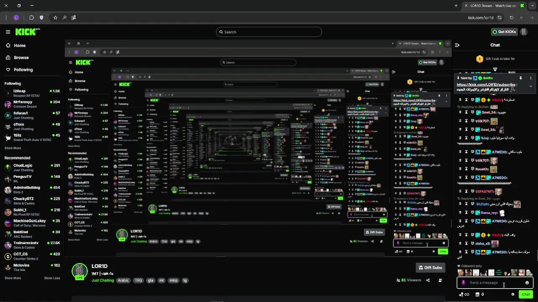Open the browser profile avatar
Screen dimensions: 538x302
(x=16, y=18)
